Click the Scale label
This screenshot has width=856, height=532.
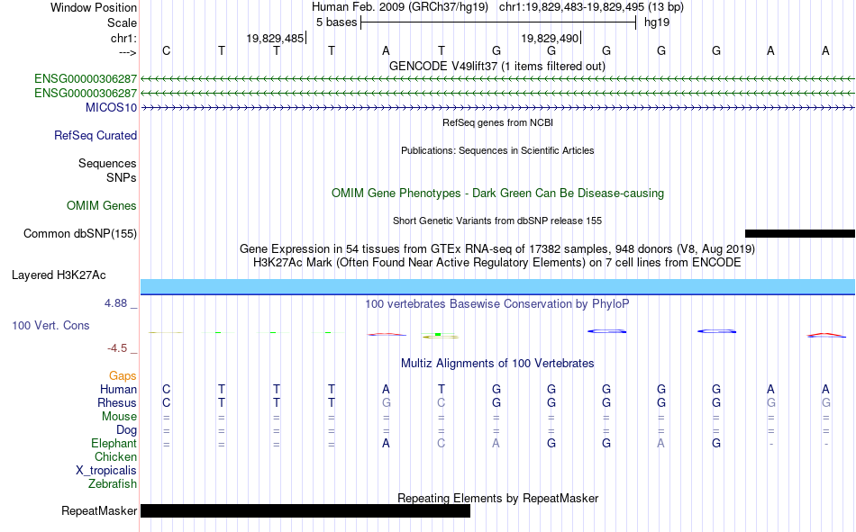point(123,23)
